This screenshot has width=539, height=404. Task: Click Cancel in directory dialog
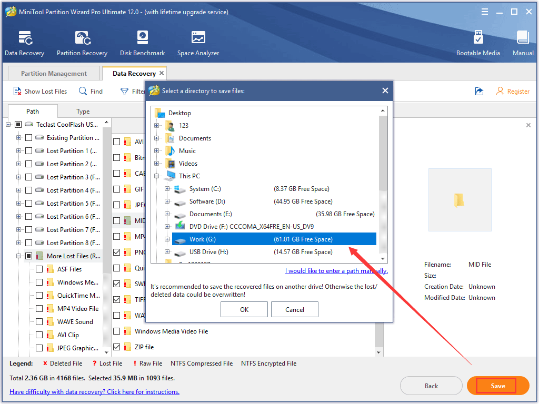pos(295,309)
